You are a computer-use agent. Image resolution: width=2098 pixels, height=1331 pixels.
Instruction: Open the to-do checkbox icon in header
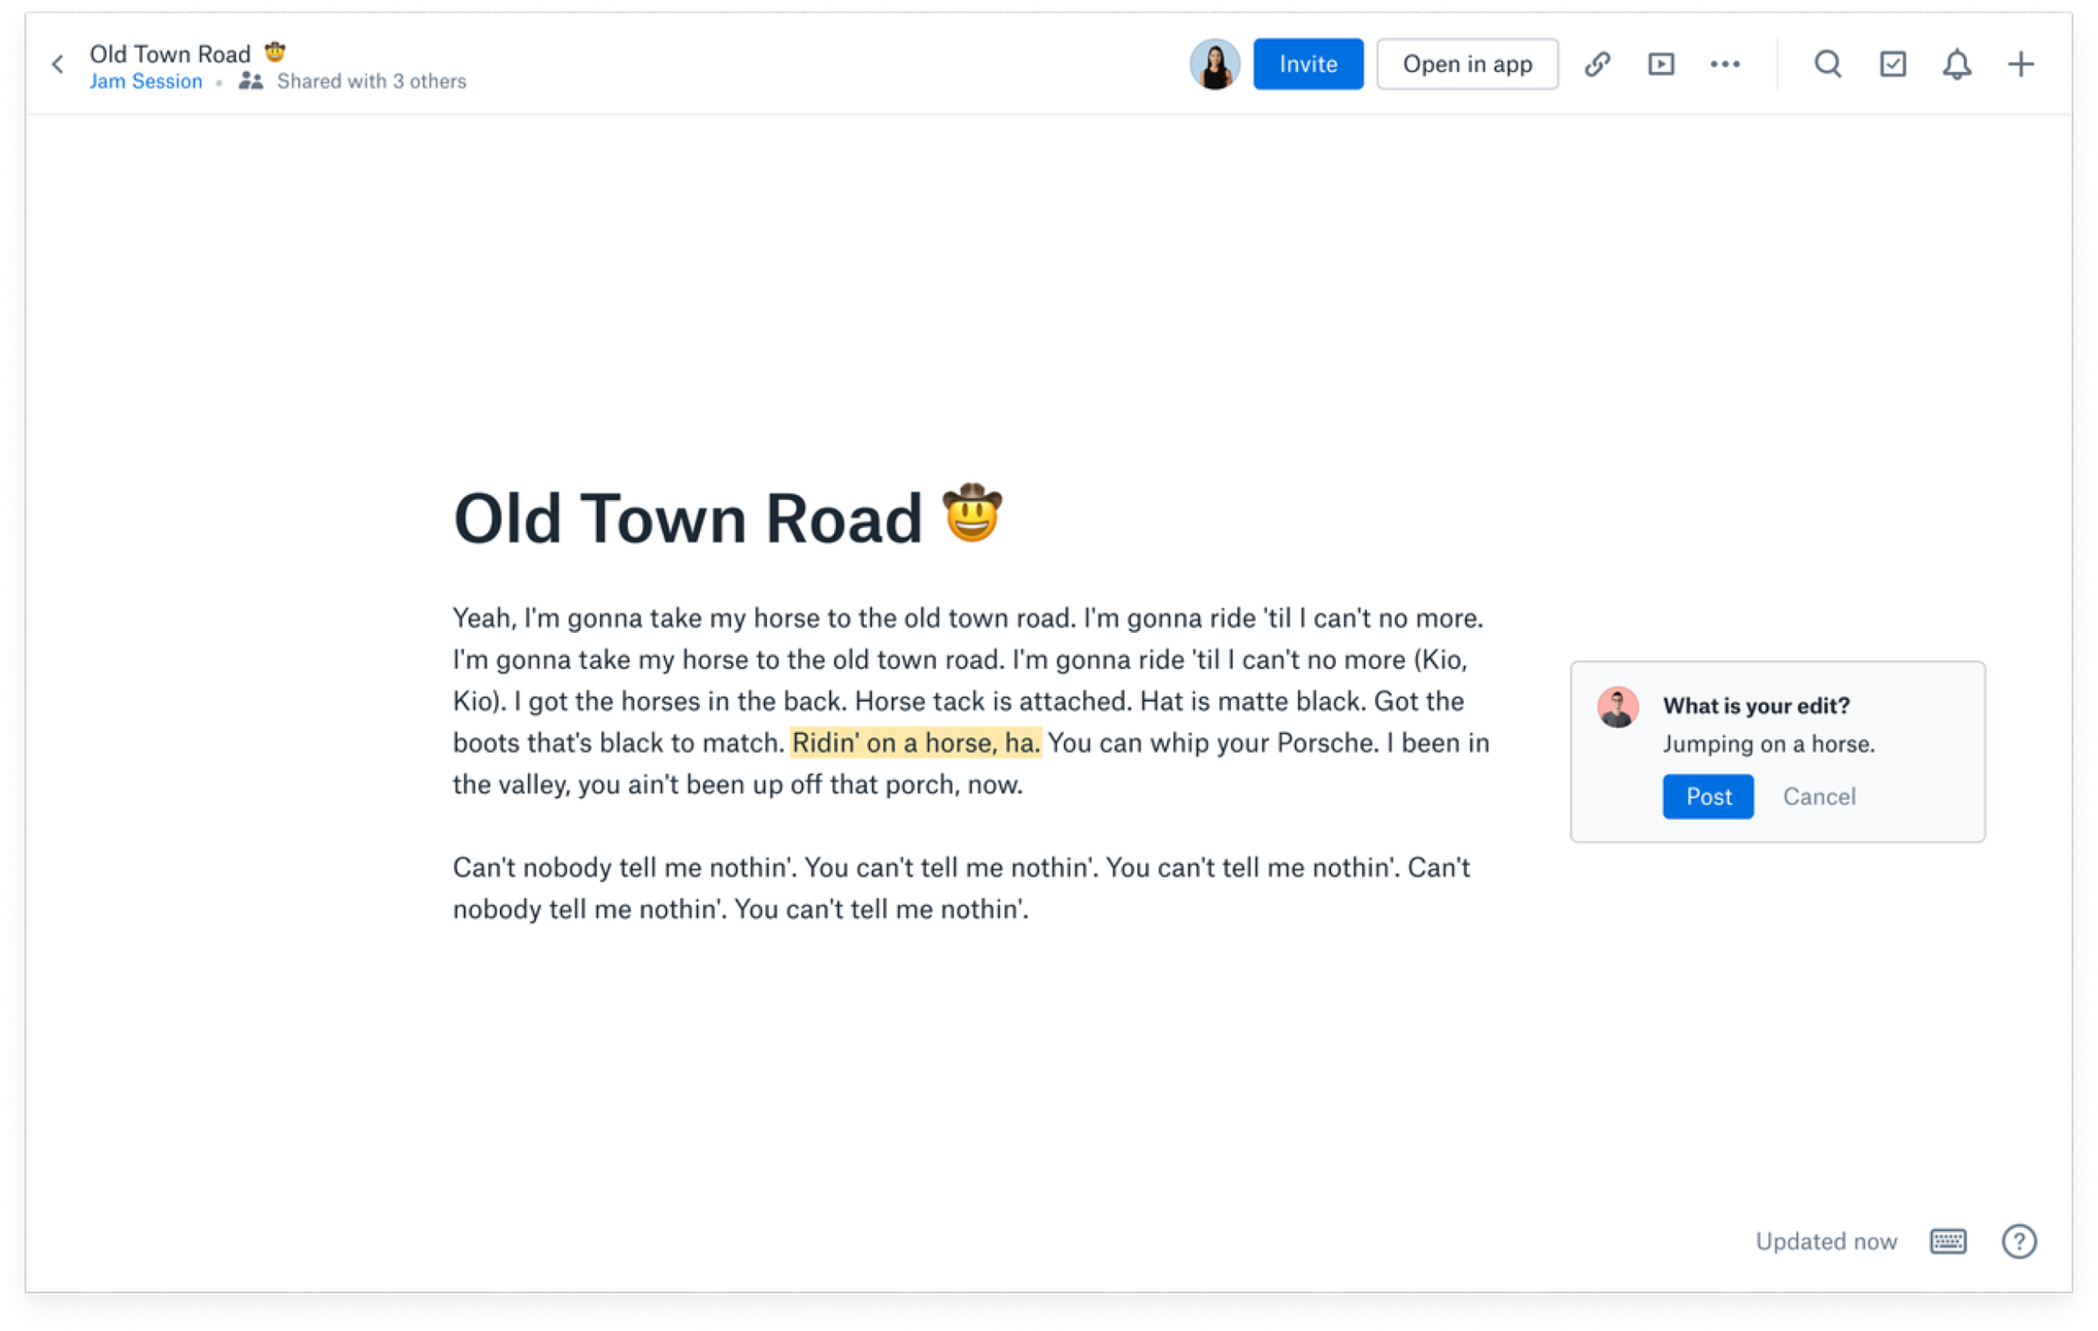coord(1892,64)
